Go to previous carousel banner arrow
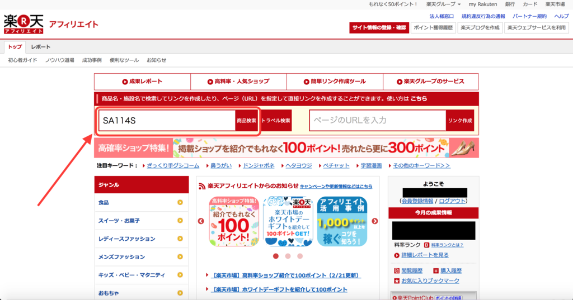The image size is (573, 300). click(x=201, y=221)
